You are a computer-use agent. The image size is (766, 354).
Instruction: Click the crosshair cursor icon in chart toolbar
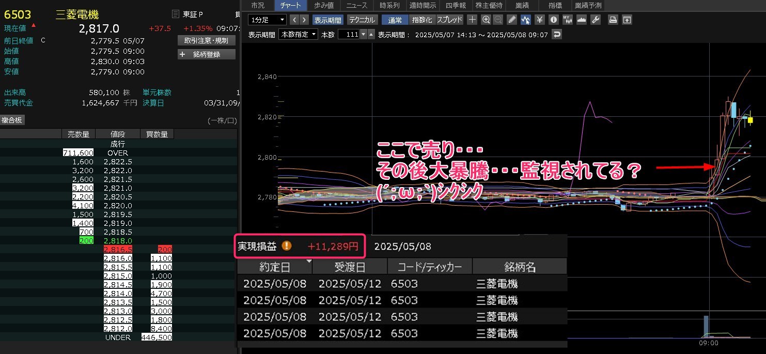coord(472,20)
